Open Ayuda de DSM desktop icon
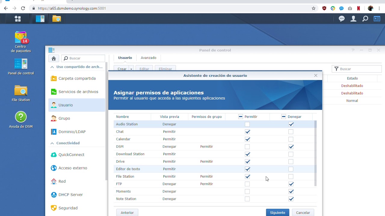385x216 pixels. (21, 120)
